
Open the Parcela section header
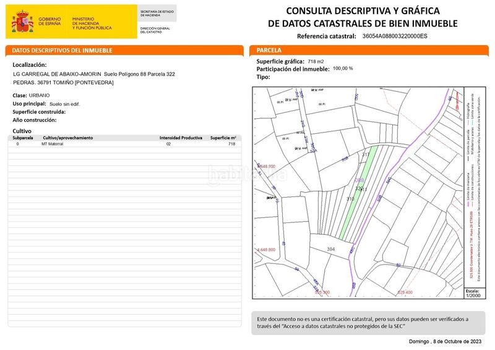369,50
